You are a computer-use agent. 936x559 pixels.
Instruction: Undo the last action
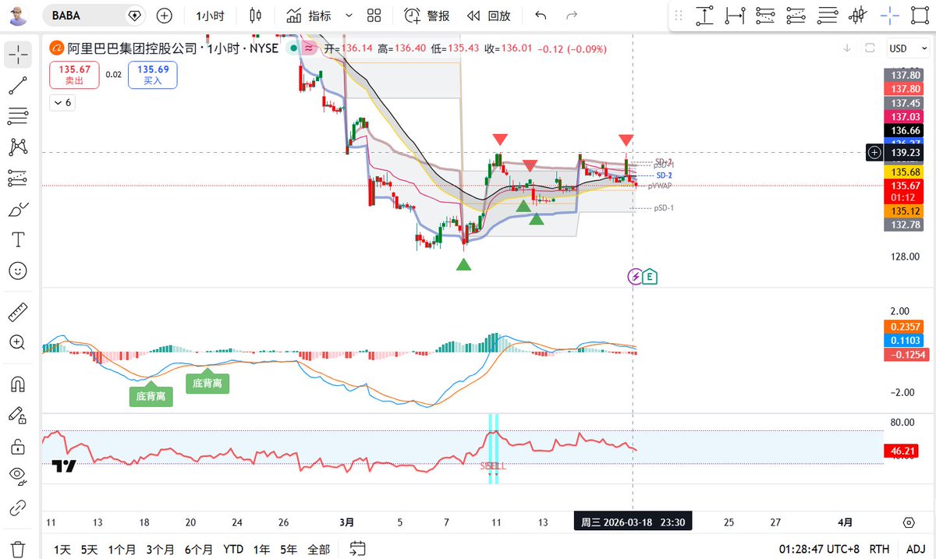pos(541,16)
